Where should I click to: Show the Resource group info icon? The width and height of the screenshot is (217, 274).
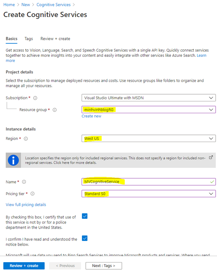point(55,110)
